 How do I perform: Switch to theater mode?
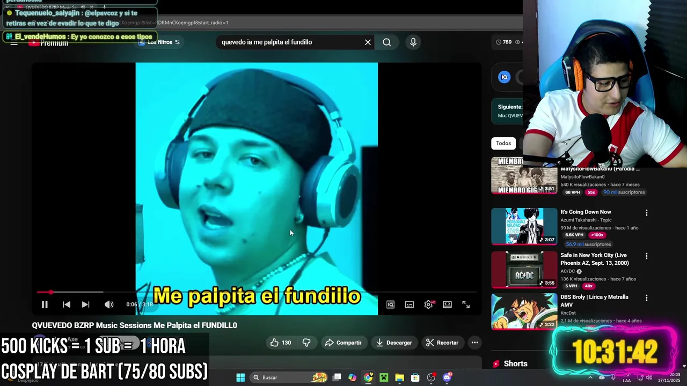[447, 305]
